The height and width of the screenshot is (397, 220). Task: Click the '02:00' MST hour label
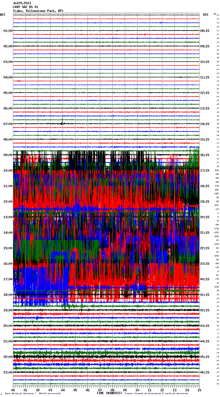pyautogui.click(x=8, y=46)
